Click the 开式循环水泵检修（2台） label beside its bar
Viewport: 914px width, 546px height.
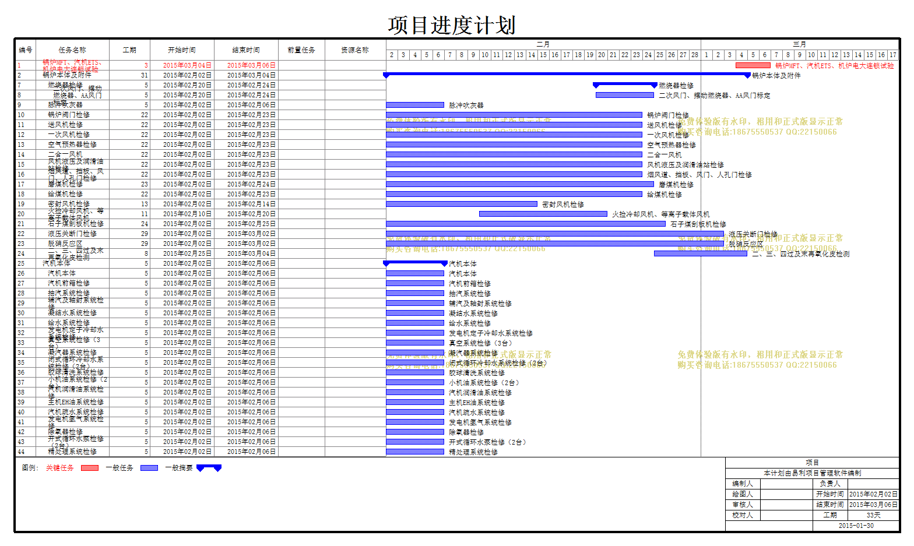487,442
